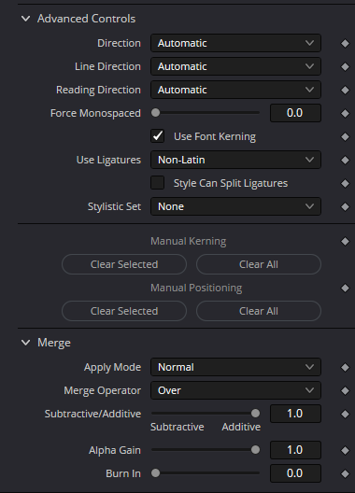Open the Use Ligatures dropdown
The height and width of the screenshot is (493, 355).
[x=235, y=160]
